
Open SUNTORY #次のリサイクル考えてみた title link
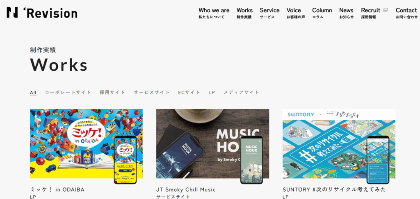coord(335,190)
